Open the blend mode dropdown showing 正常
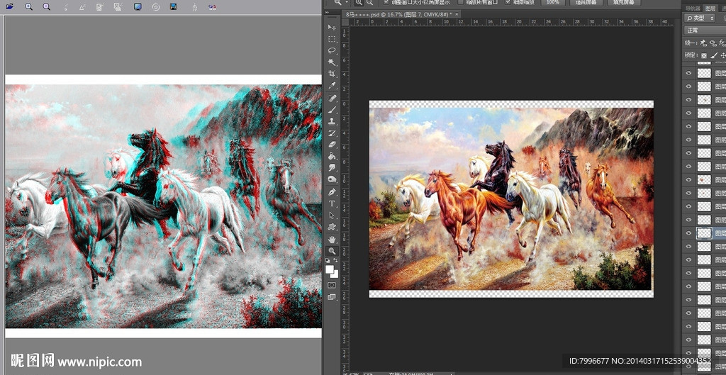726x375 pixels. coord(705,30)
